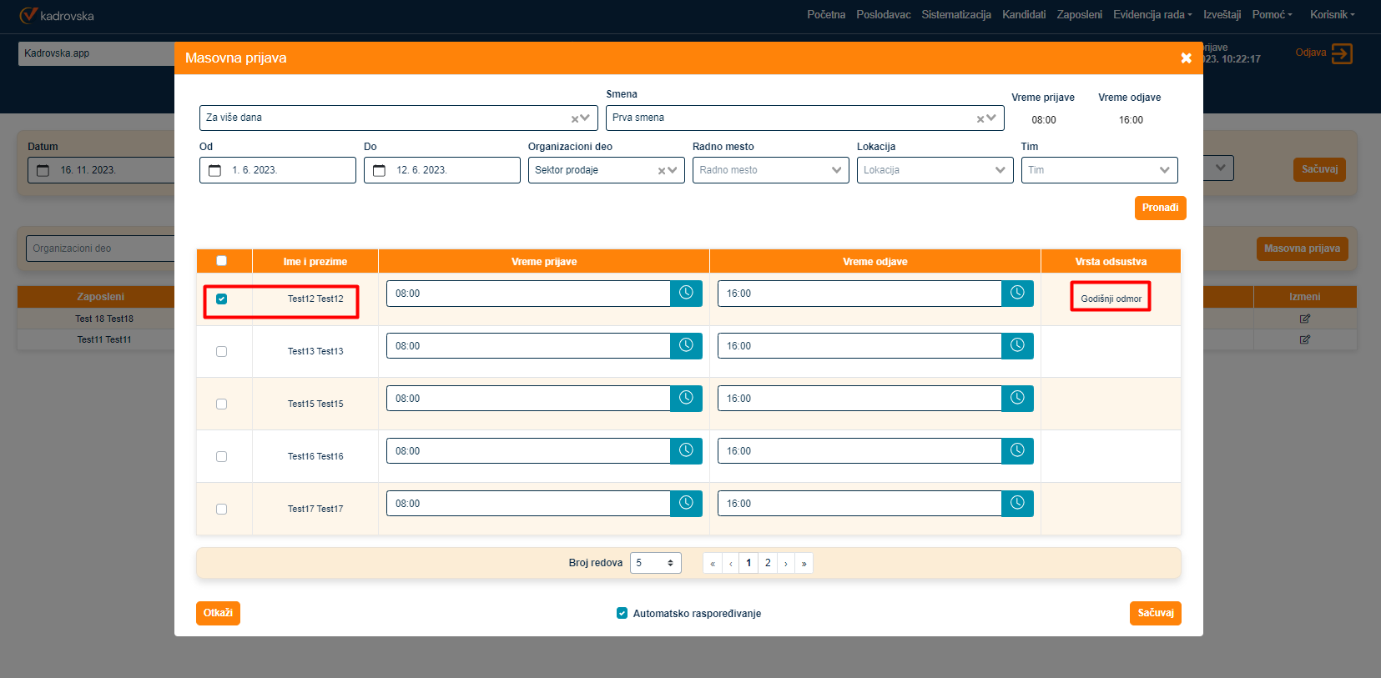Open clock picker for Test13 check-out time
Viewport: 1381px width, 678px height.
click(1017, 346)
